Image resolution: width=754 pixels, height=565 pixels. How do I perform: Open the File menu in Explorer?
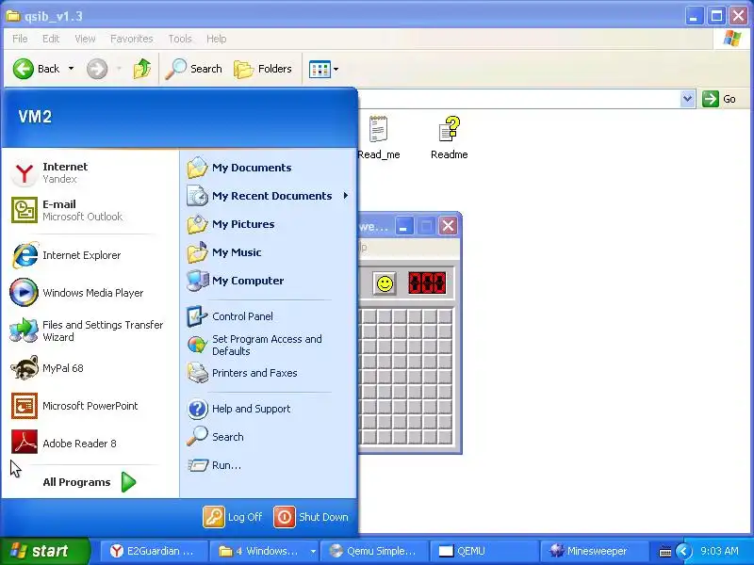click(x=20, y=39)
